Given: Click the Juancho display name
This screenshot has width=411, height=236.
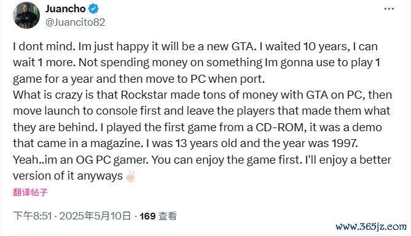Looking at the screenshot, I should point(66,9).
